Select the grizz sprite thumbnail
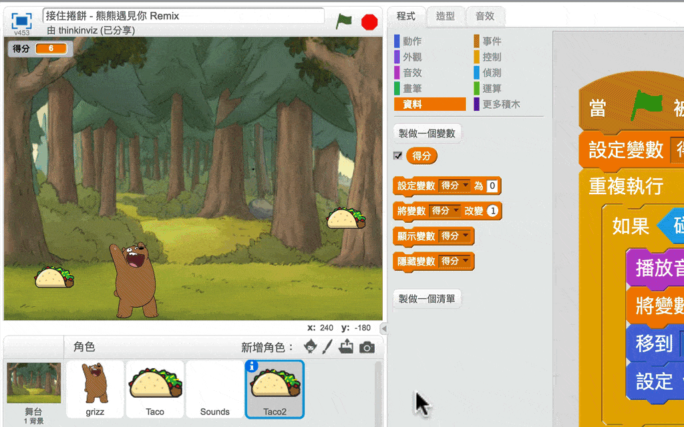Viewport: 684px width, 427px height. click(95, 389)
